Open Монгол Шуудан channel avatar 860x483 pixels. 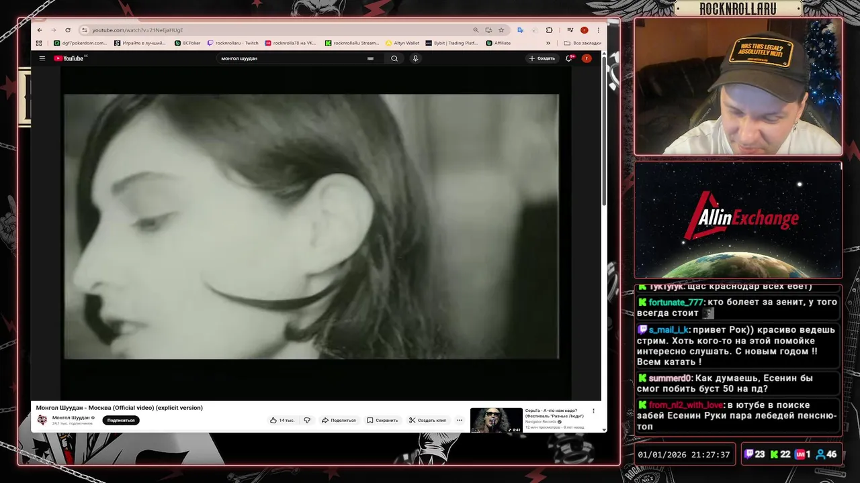(x=42, y=420)
